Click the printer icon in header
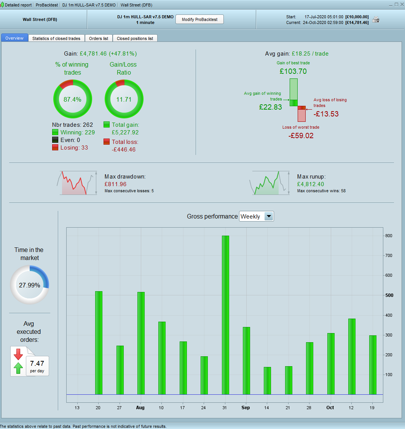The height and width of the screenshot is (429, 405). coord(376,20)
